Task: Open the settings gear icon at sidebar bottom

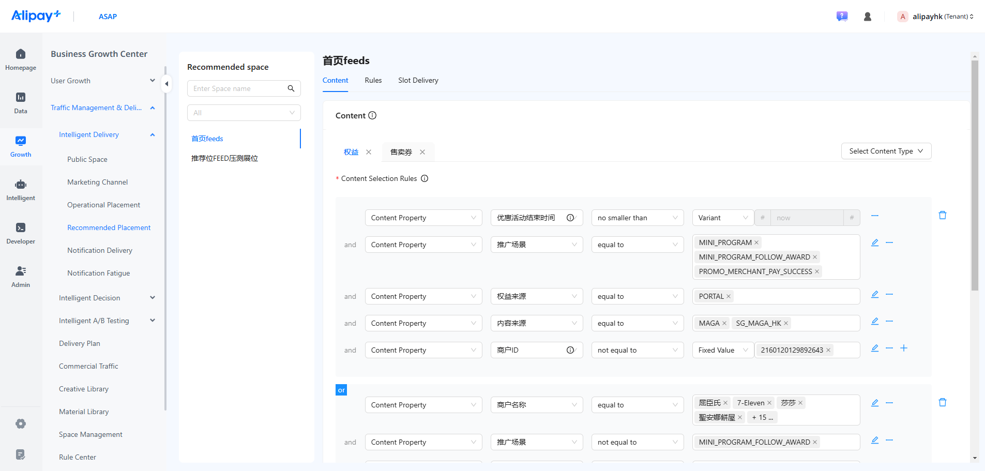Action: 21,424
